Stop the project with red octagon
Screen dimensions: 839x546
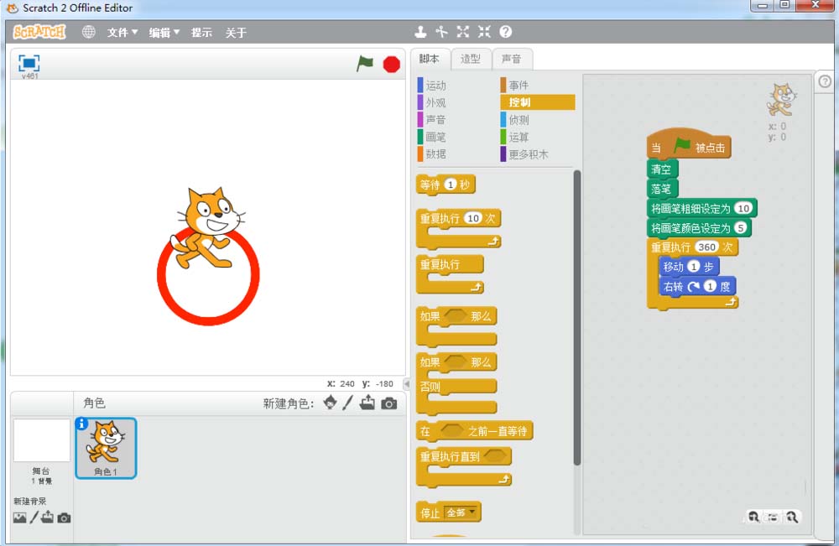[392, 65]
